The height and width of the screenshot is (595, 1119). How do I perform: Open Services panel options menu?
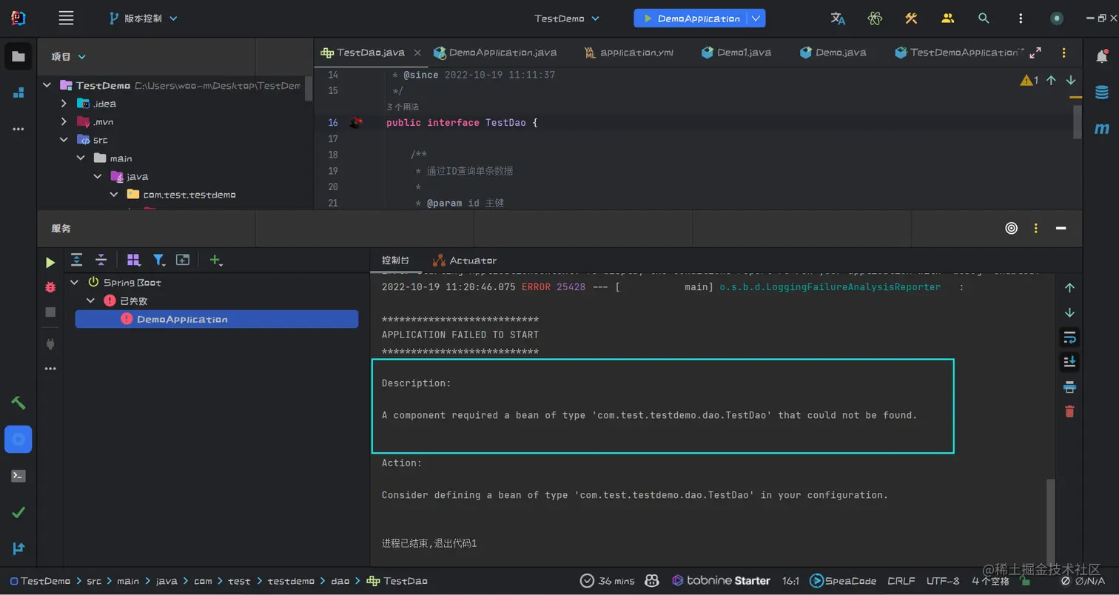point(1036,228)
